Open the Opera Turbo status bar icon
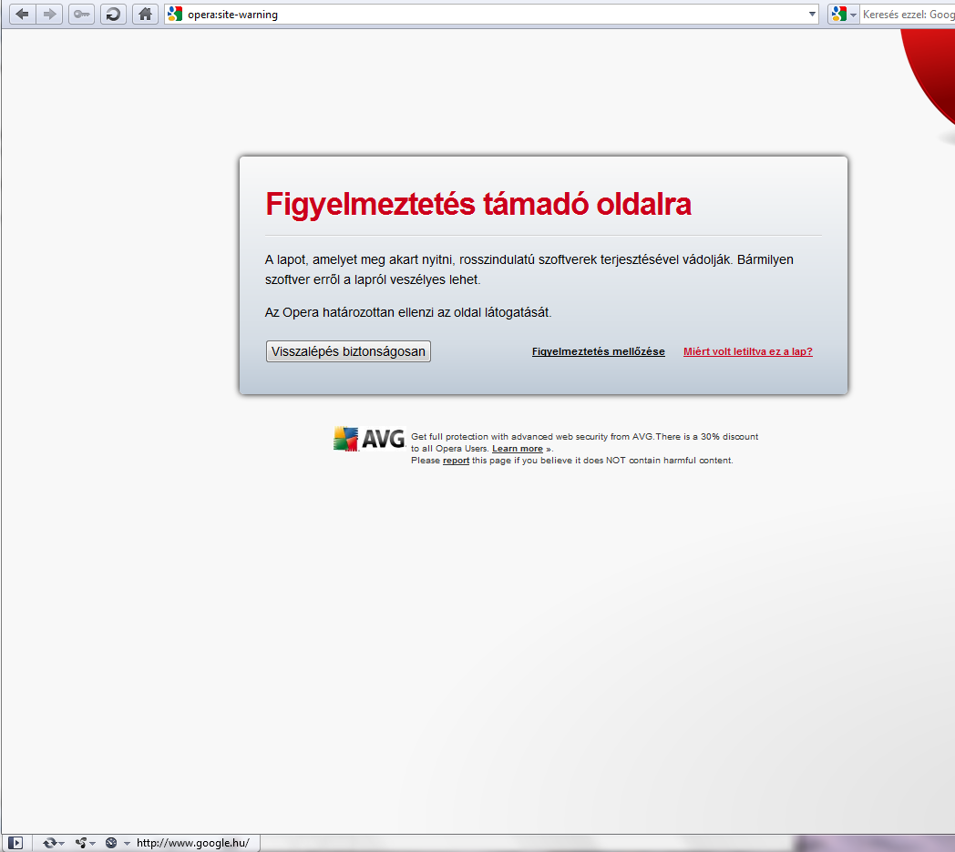955x852 pixels. pos(115,843)
